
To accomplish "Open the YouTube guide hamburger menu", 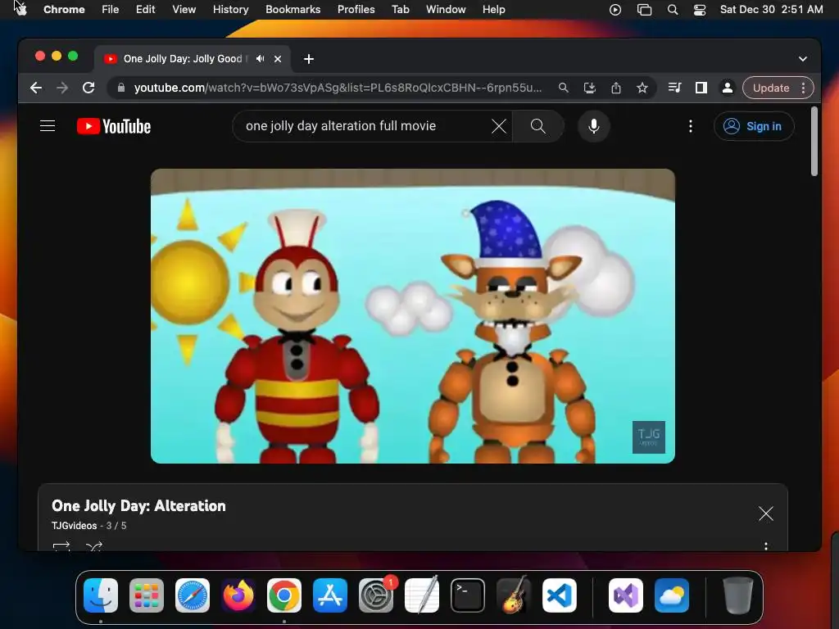I will (48, 126).
